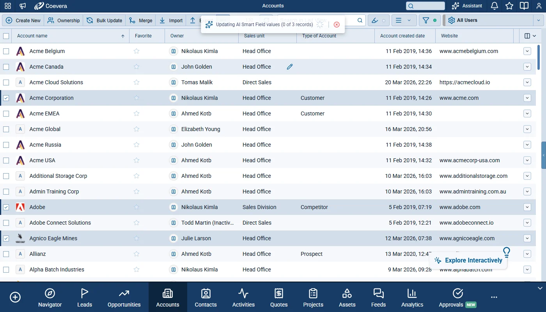The width and height of the screenshot is (546, 312).
Task: Expand row actions for Agnico Eagle Mines
Action: click(527, 238)
